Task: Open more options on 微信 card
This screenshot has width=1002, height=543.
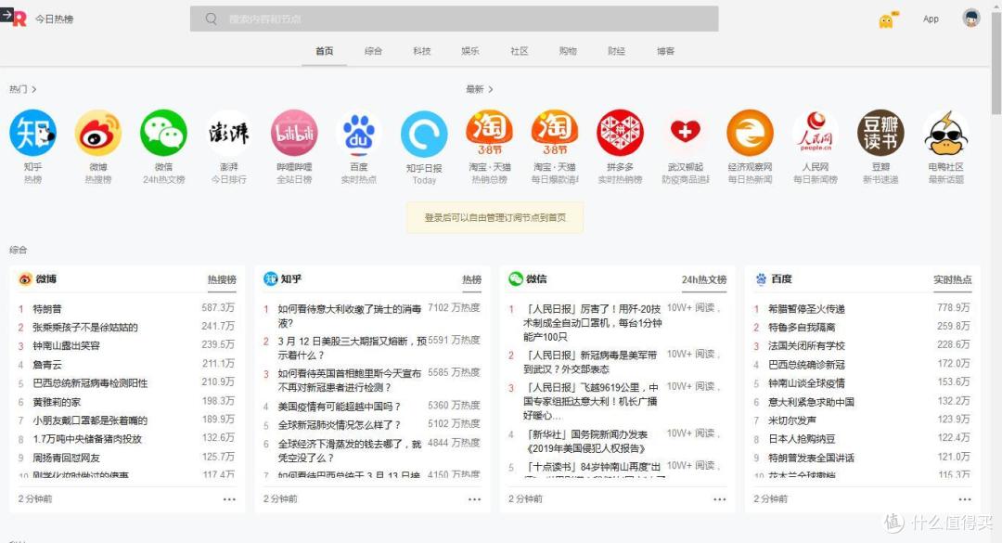Action: click(720, 499)
